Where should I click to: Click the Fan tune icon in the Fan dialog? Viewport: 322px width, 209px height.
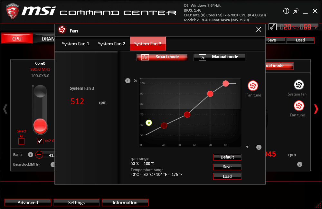pyautogui.click(x=253, y=86)
